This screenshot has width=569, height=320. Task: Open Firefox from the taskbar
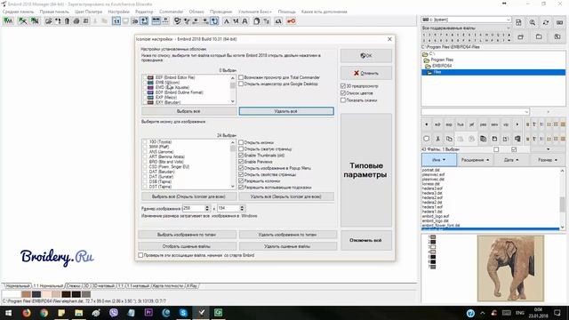(x=27, y=313)
